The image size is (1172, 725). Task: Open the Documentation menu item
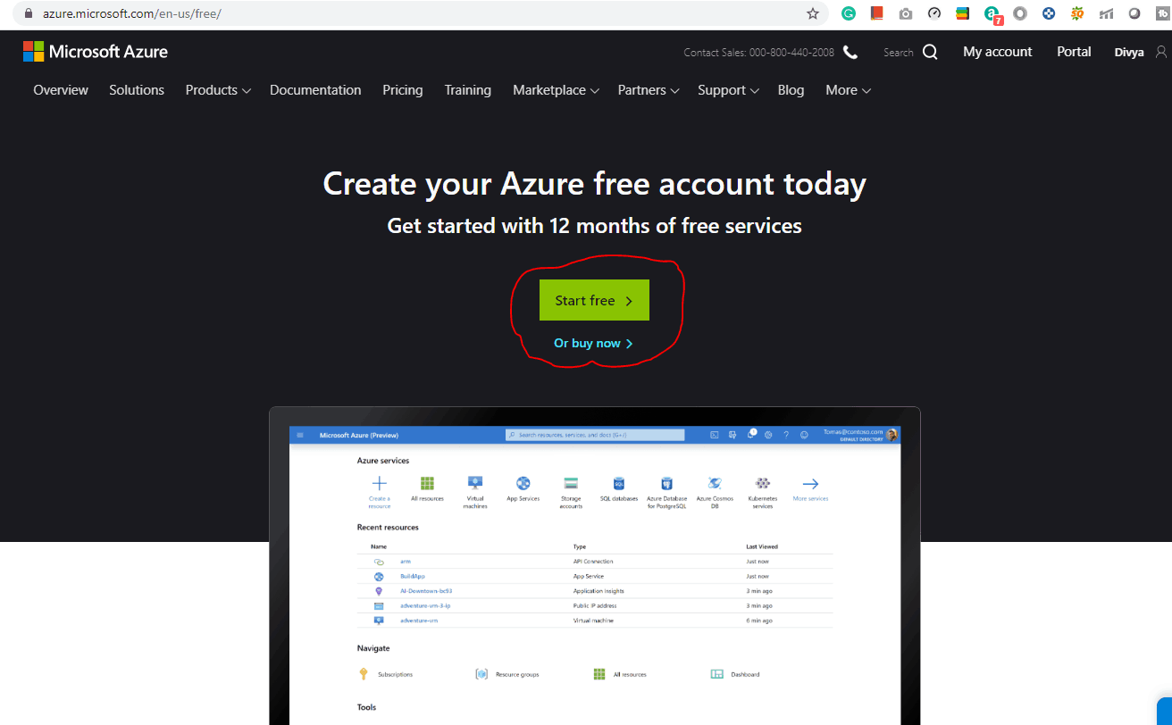pos(315,90)
